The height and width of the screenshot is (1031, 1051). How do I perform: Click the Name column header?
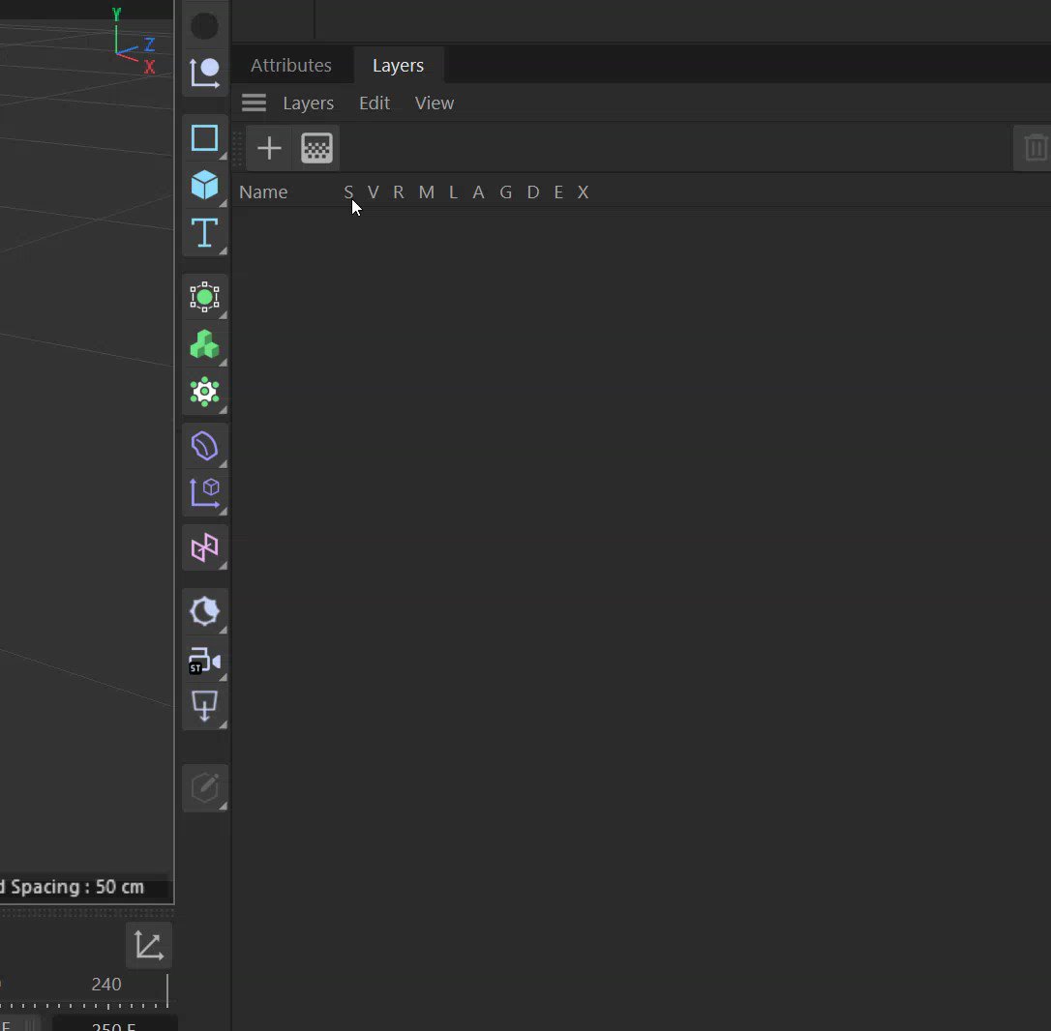coord(263,192)
